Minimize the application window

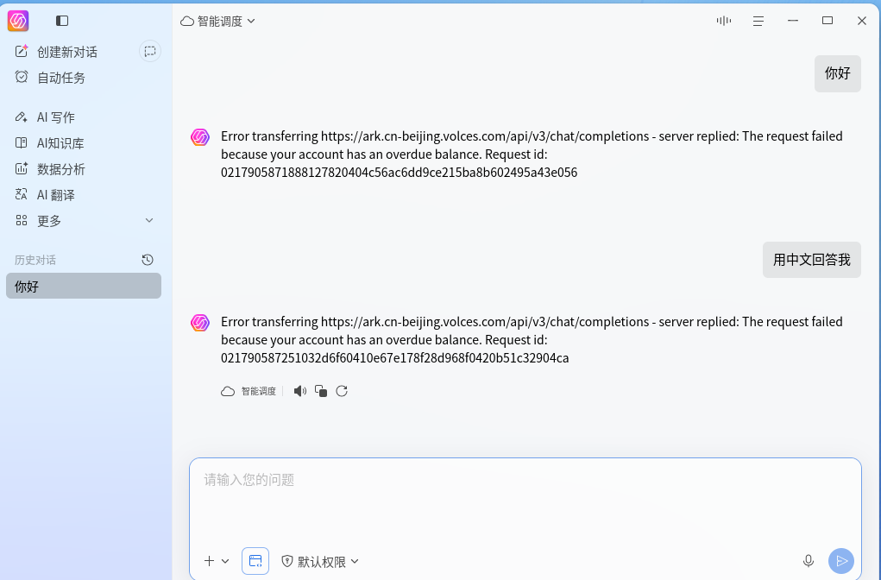pos(793,21)
